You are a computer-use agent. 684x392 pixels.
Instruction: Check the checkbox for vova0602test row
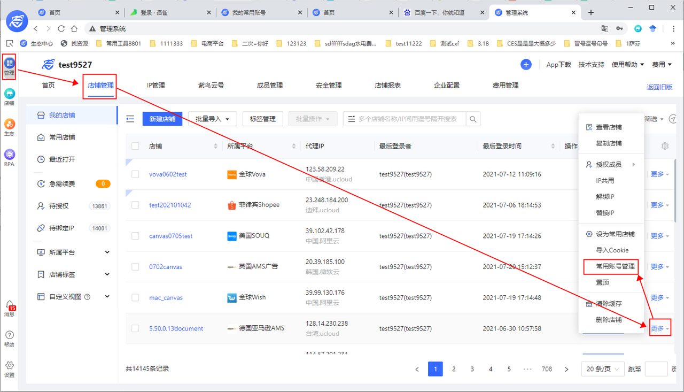(x=135, y=174)
